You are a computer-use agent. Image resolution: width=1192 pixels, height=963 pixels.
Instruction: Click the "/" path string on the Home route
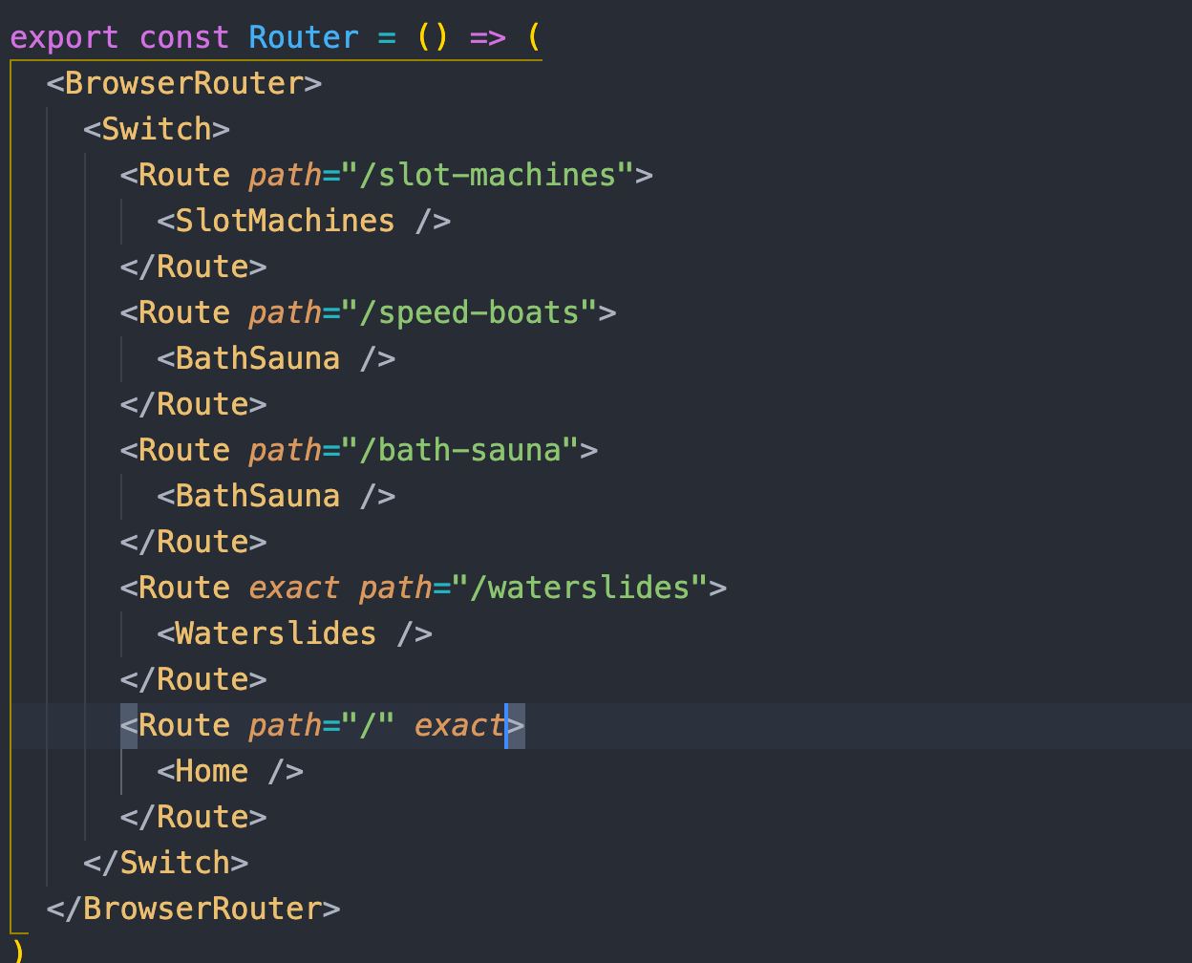tap(369, 725)
